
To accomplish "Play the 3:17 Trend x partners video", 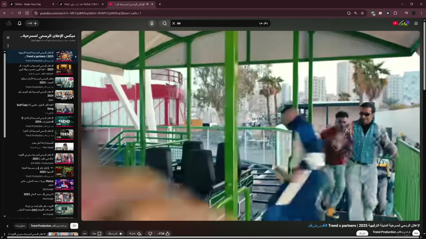I will (64, 56).
